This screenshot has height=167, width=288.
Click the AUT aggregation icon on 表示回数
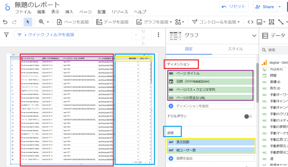click(171, 142)
